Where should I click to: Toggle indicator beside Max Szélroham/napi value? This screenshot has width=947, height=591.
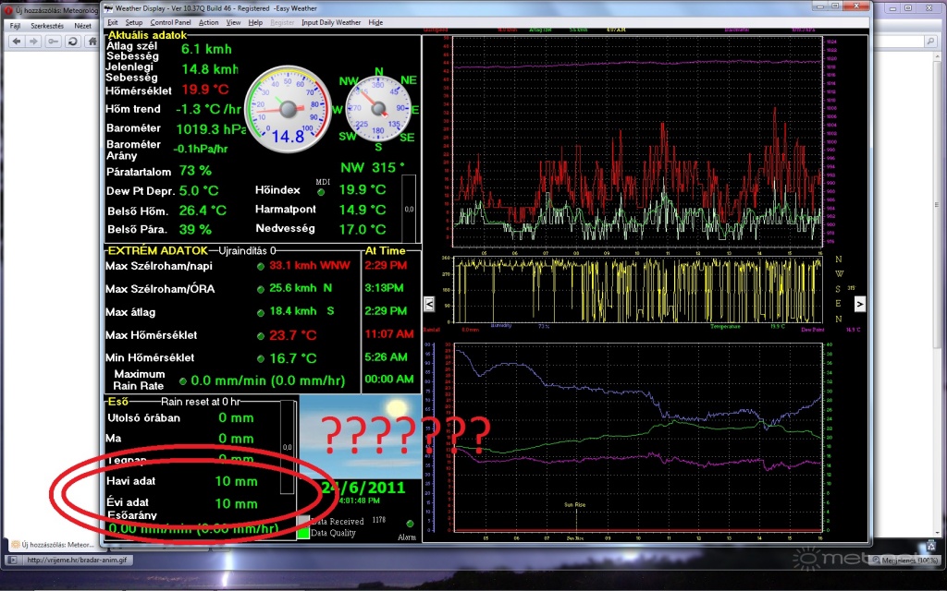(262, 266)
